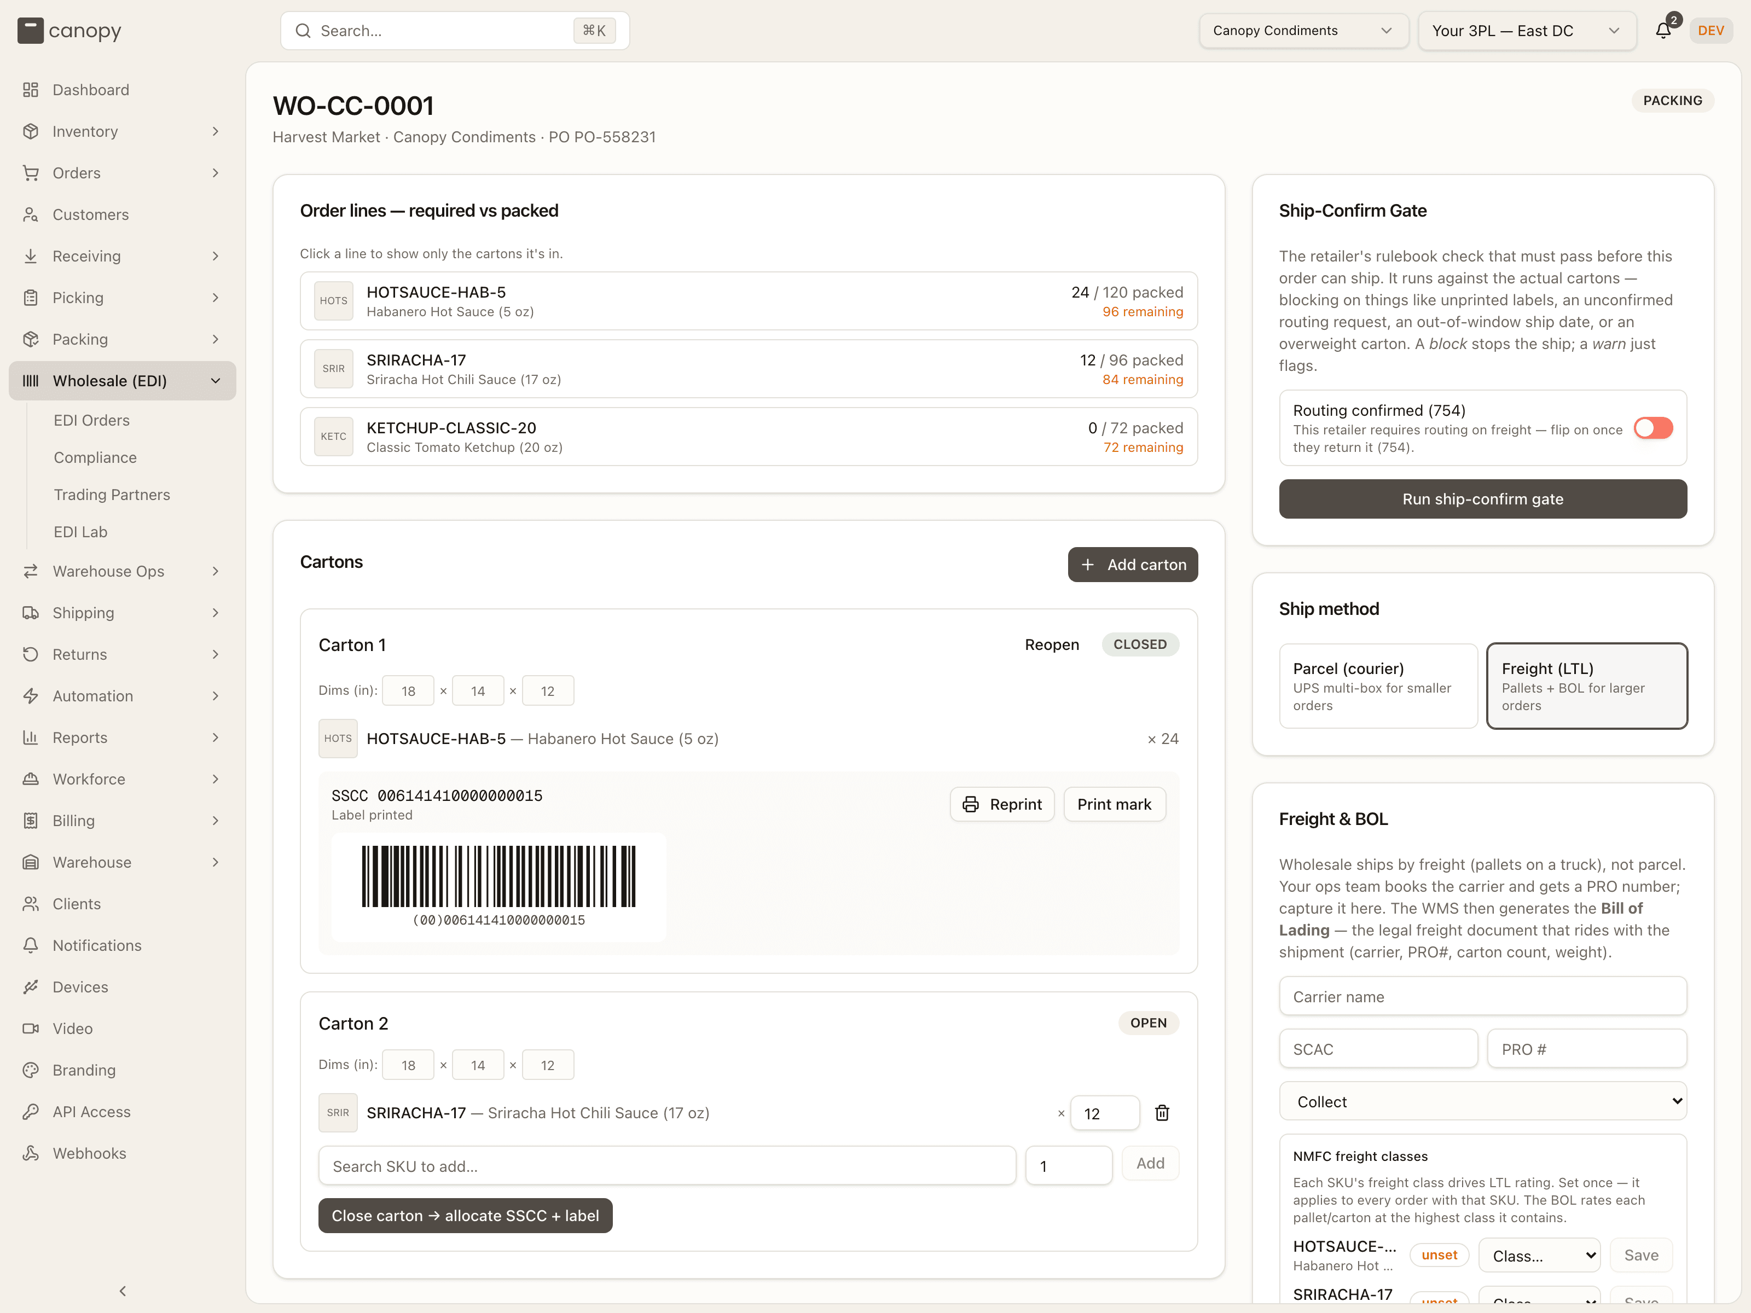Click the canopy logo icon

point(30,31)
